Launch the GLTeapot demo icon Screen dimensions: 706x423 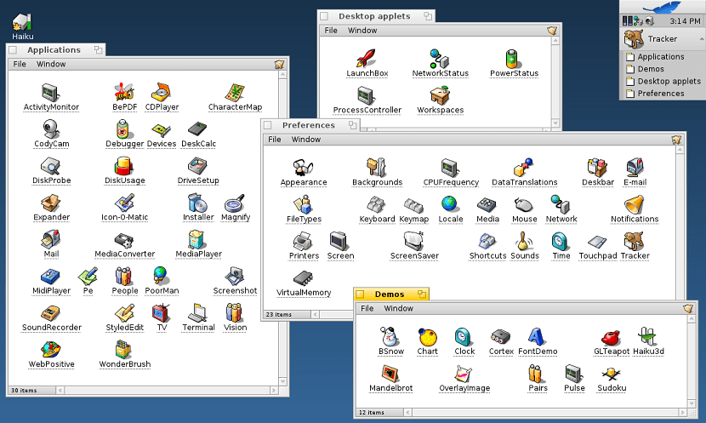click(x=611, y=337)
